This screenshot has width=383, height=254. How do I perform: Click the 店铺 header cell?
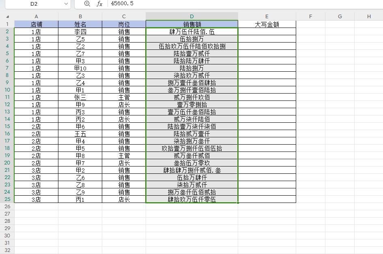tap(36, 24)
